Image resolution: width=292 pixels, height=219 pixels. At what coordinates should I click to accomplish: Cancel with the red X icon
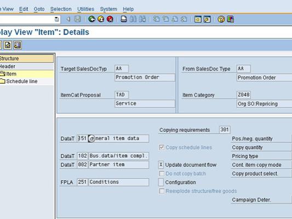coord(110,19)
